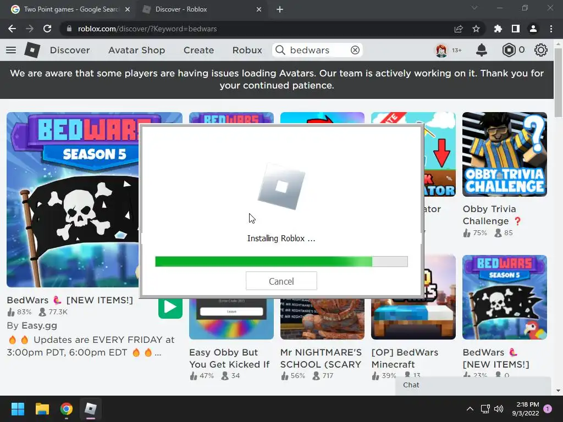Bookmark this page with star

[476, 29]
